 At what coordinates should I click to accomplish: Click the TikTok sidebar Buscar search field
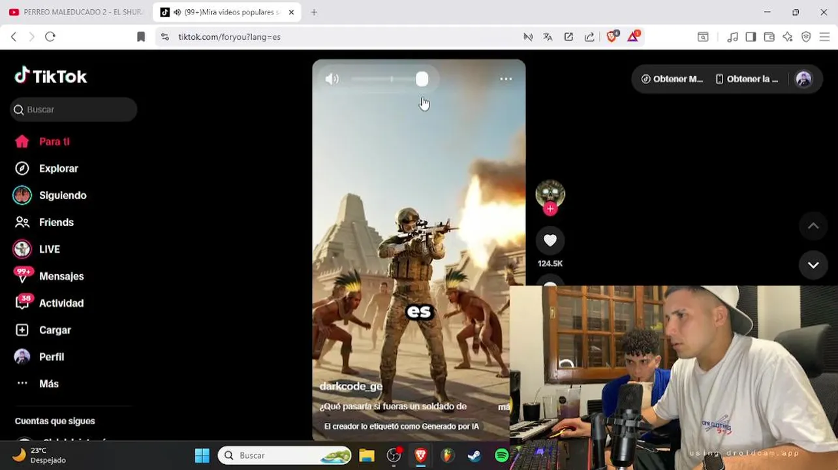(74, 110)
